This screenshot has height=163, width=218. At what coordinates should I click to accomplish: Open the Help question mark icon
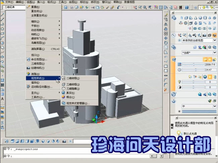(187, 7)
